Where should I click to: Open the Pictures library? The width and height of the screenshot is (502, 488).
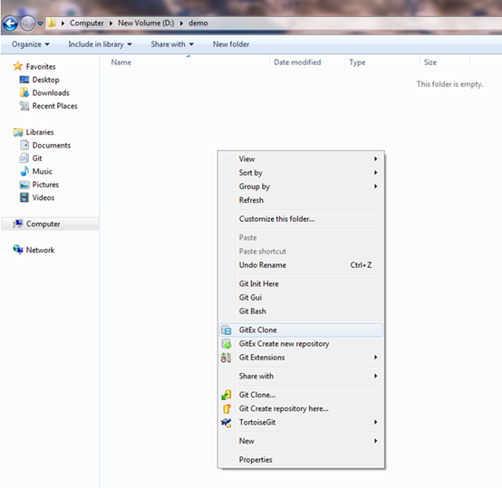[45, 185]
